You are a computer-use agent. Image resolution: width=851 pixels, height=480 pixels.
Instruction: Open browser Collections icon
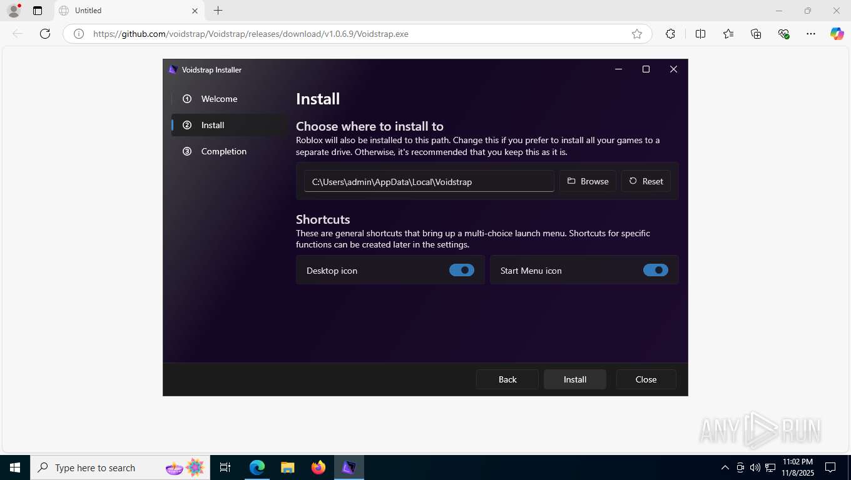[x=756, y=34]
